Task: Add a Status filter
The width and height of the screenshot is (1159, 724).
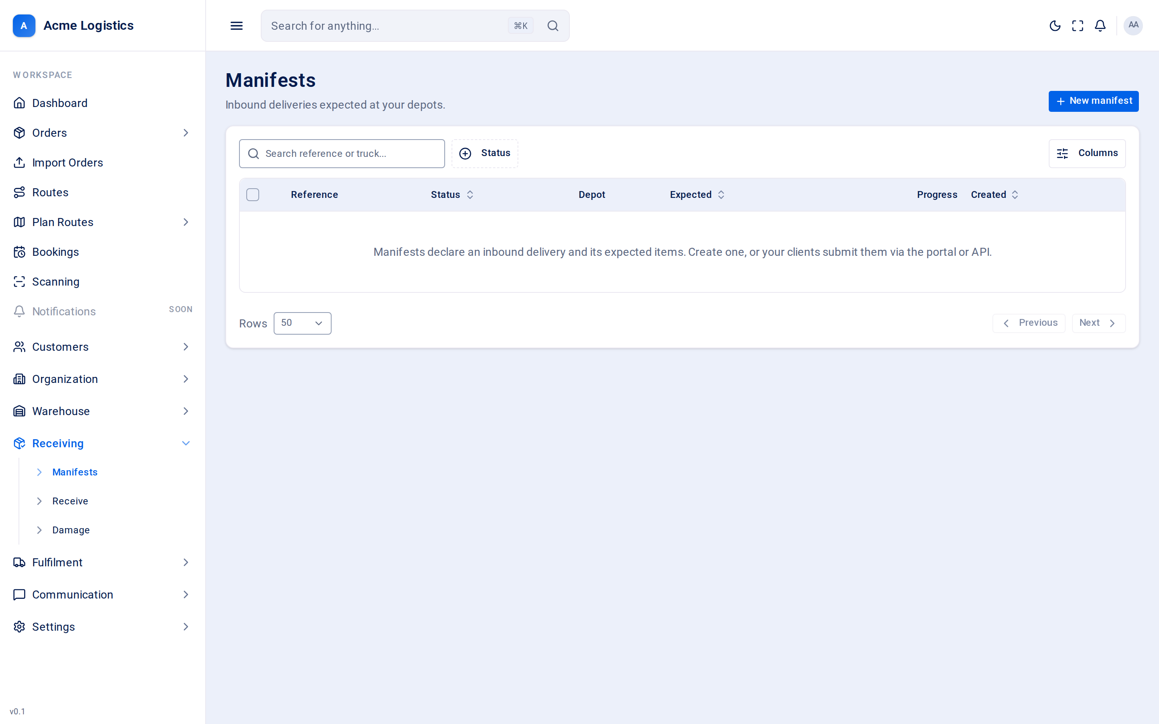Action: tap(485, 153)
